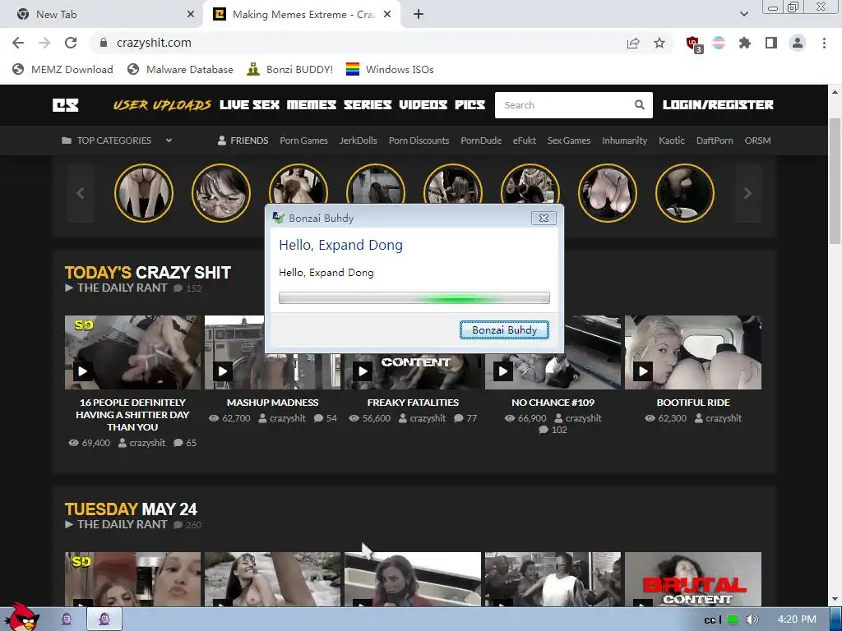Viewport: 842px width, 631px height.
Task: Open the MEMES section
Action: coord(312,105)
